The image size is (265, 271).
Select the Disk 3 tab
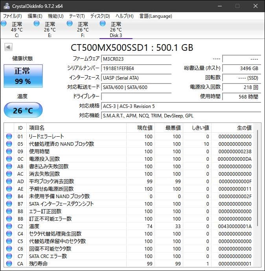click(x=116, y=29)
